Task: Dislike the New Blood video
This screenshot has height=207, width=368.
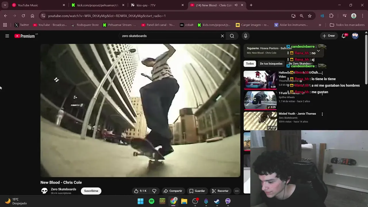Action: (x=154, y=191)
